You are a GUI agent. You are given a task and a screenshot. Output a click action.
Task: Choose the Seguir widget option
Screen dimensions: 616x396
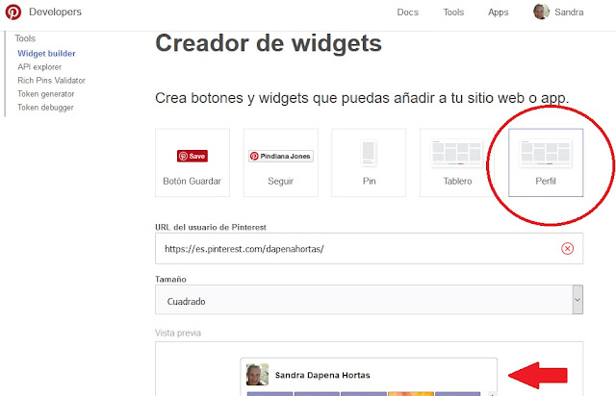pyautogui.click(x=280, y=162)
